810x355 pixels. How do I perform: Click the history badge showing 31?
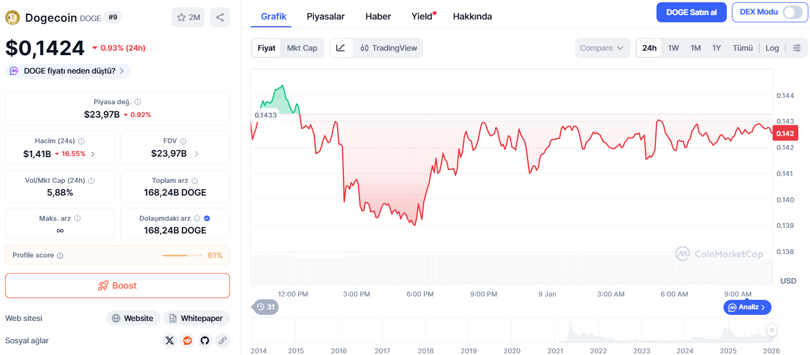[266, 307]
